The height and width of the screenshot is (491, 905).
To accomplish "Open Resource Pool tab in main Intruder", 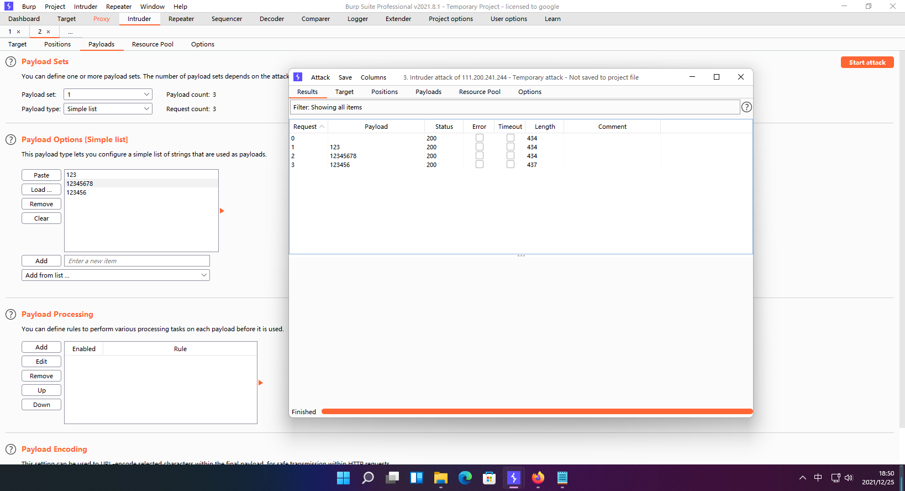I will tap(152, 44).
